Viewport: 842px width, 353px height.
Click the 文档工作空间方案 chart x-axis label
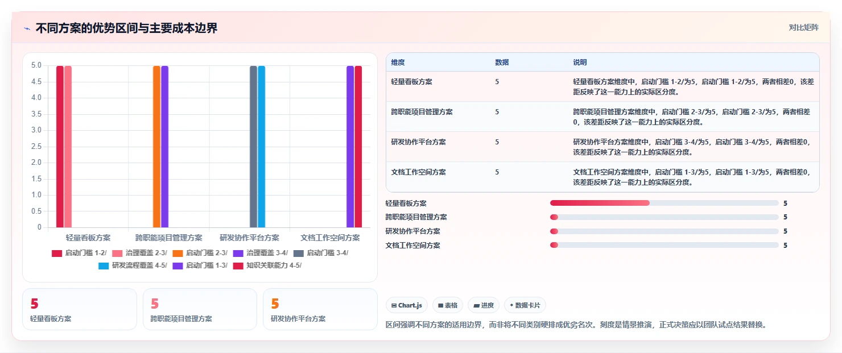[330, 238]
